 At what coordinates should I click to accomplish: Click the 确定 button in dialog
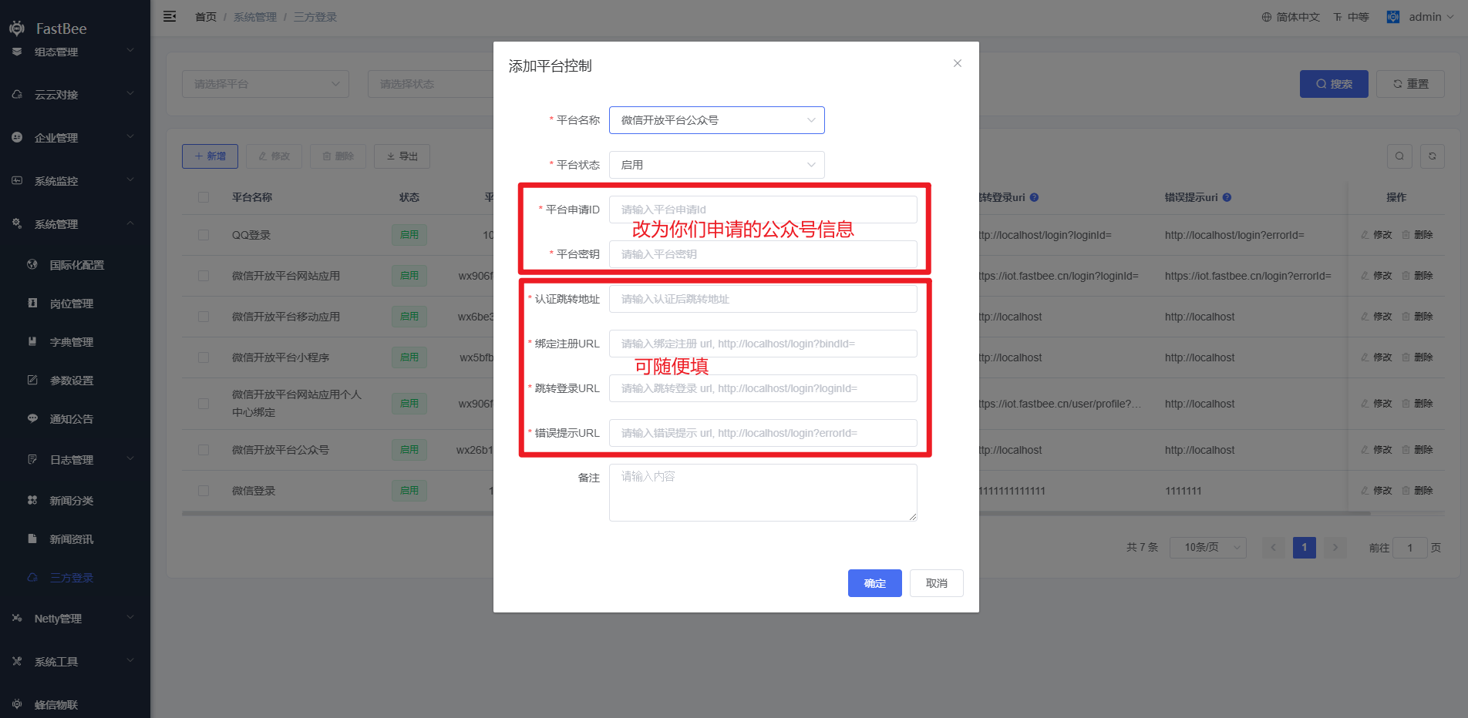click(875, 583)
